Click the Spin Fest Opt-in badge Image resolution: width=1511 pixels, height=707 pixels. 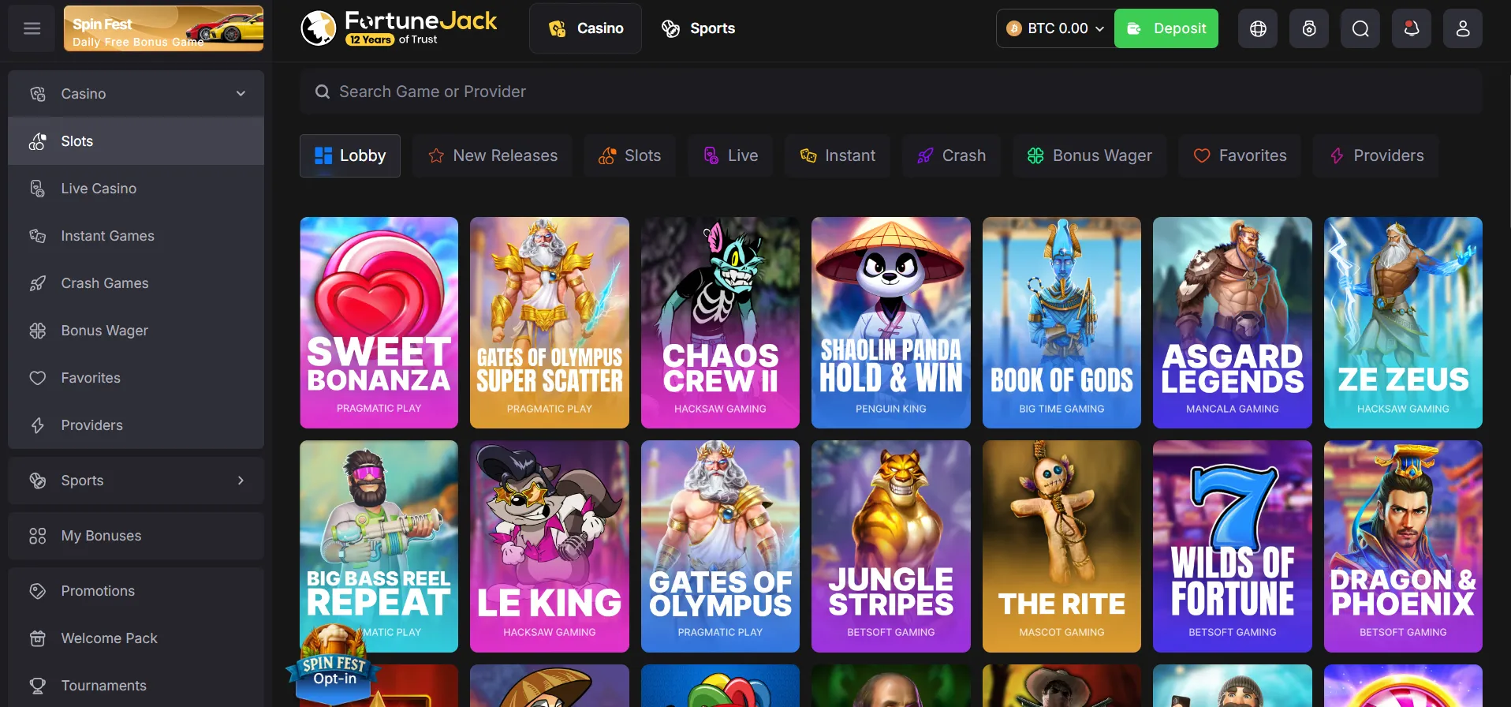[334, 667]
